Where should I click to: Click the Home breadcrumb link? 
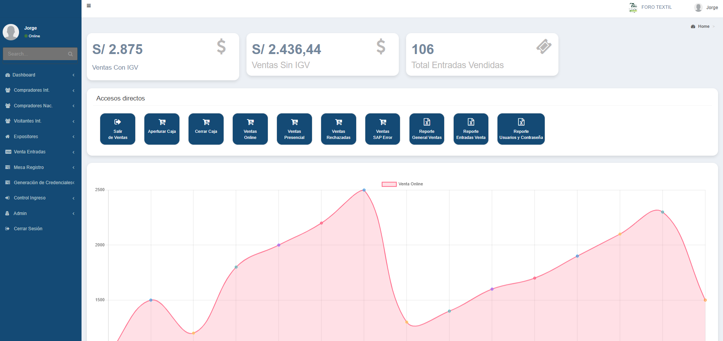coord(703,27)
